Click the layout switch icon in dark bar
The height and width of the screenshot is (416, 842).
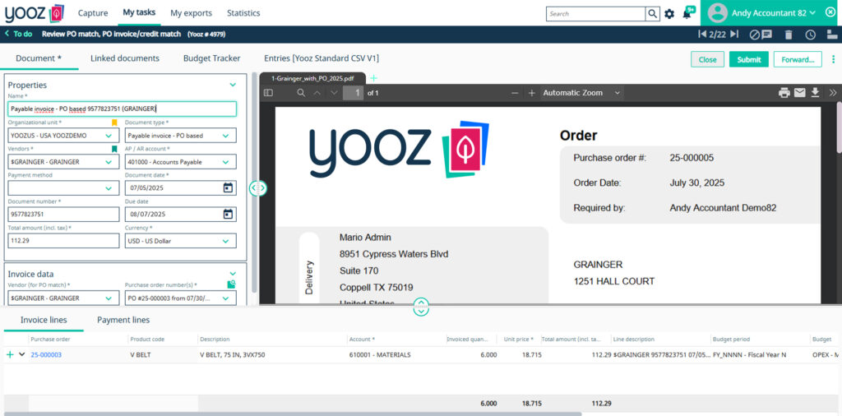coord(834,35)
